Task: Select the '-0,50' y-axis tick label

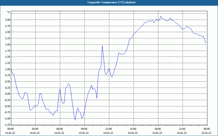Action: [7, 106]
